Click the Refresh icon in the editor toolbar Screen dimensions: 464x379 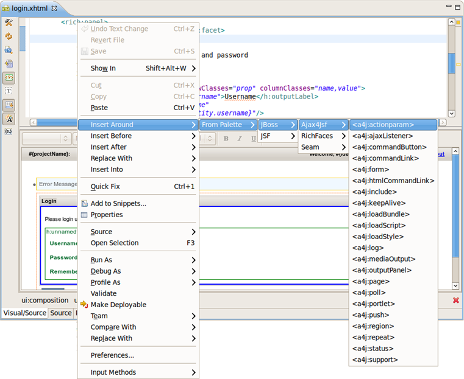tap(9, 37)
